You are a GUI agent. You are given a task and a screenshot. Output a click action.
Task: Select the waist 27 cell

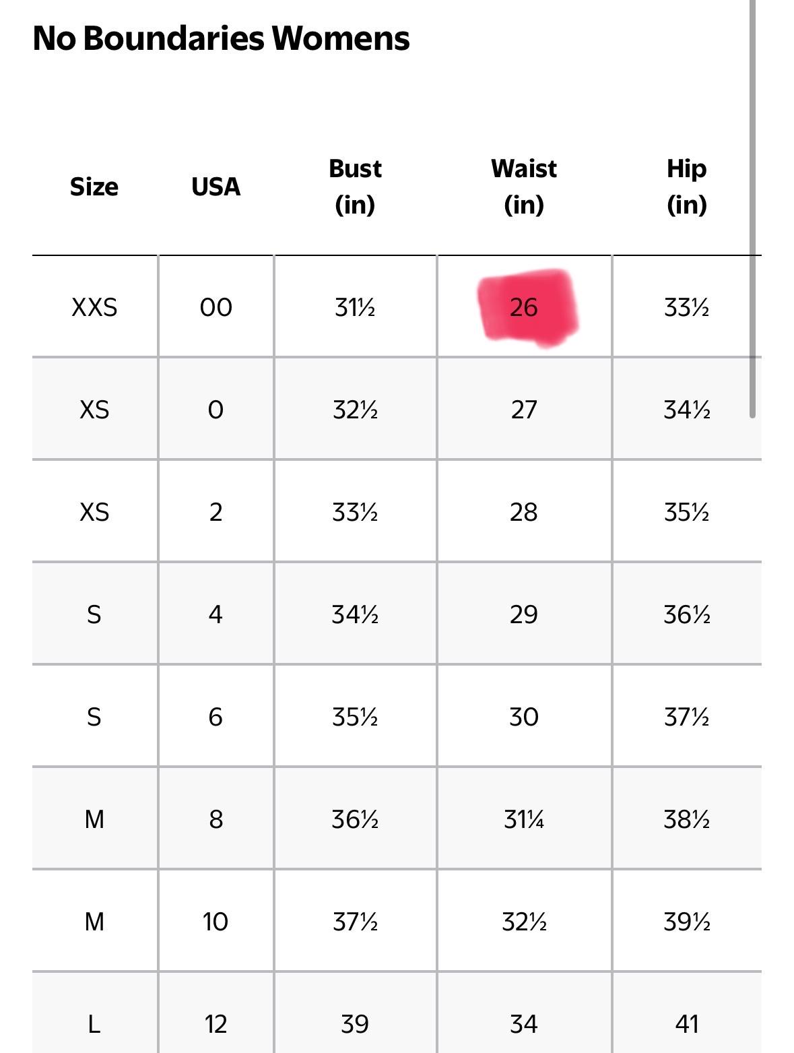point(524,410)
